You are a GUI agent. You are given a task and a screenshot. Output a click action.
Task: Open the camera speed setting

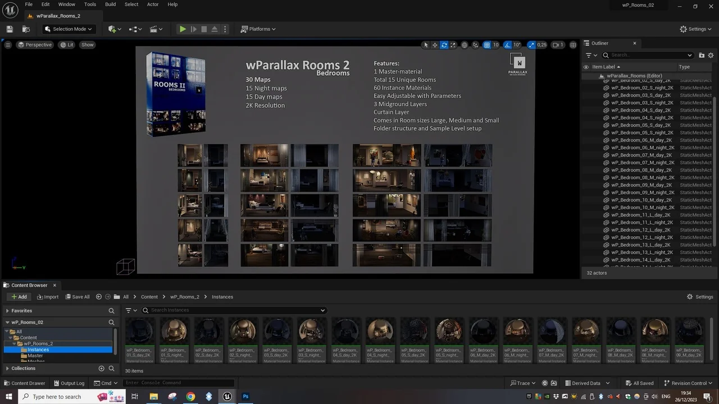558,45
